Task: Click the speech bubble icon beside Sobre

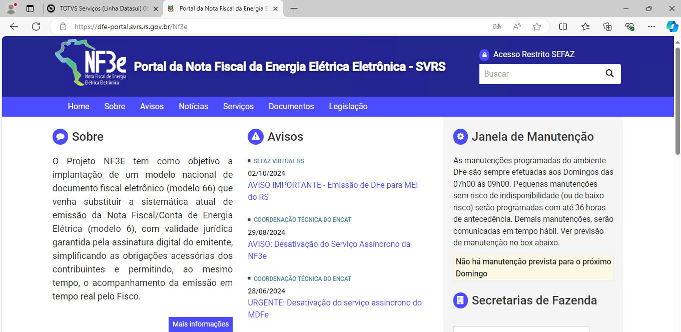Action: [x=60, y=136]
